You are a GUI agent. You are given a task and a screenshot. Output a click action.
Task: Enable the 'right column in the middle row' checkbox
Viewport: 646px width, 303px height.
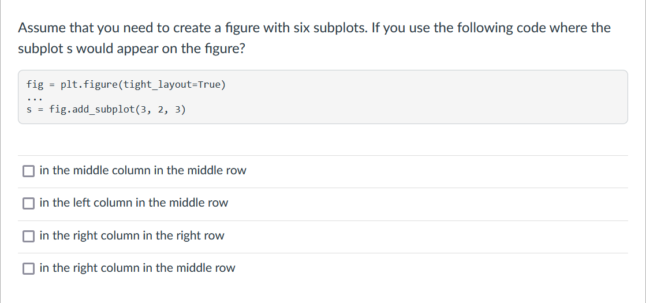pyautogui.click(x=28, y=268)
